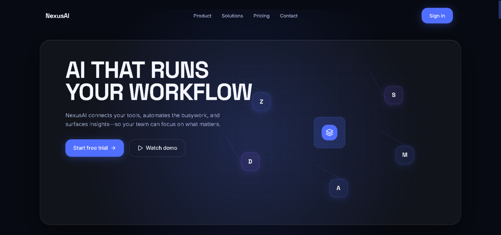
Task: Click the D integration tile
Action: pos(250,161)
